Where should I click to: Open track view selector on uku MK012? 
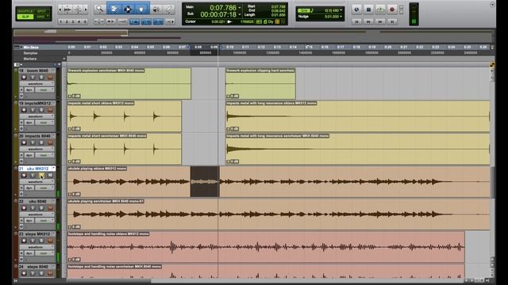click(37, 181)
